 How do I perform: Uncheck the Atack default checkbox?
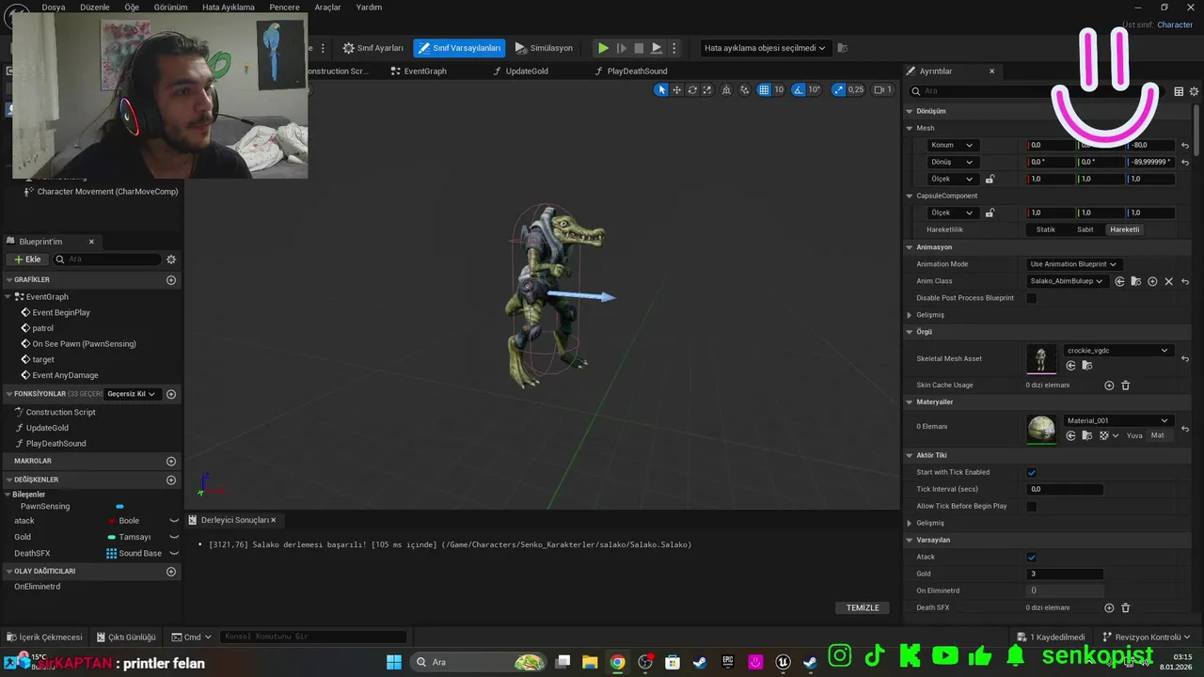click(1032, 557)
